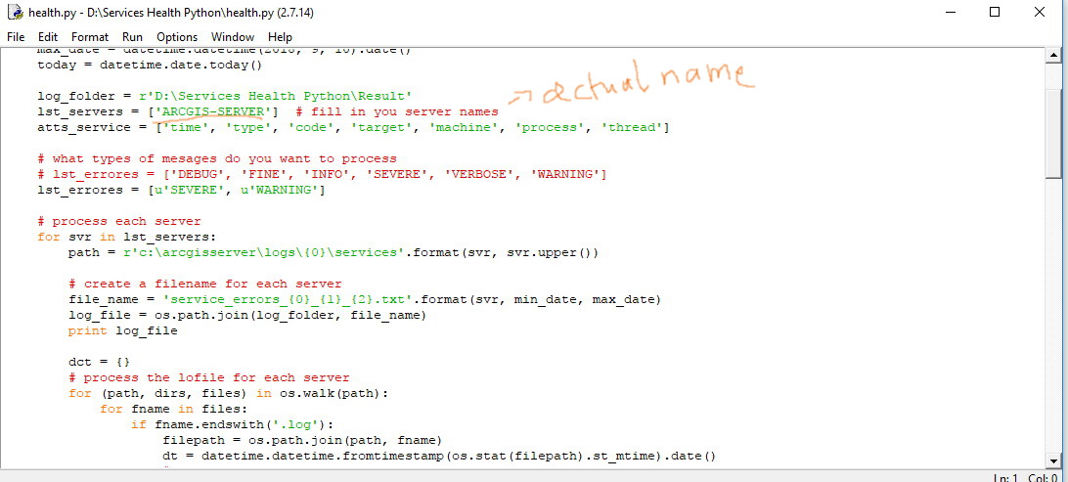Click the 'for svr in lst_servers:' line
The width and height of the screenshot is (1068, 482).
coord(127,237)
